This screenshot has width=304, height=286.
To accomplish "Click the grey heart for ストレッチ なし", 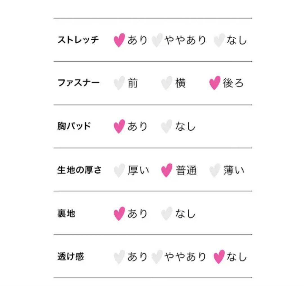I will pyautogui.click(x=219, y=40).
